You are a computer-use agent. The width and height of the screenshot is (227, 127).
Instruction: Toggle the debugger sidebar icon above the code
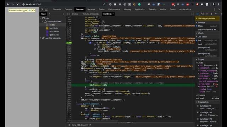click(192, 14)
